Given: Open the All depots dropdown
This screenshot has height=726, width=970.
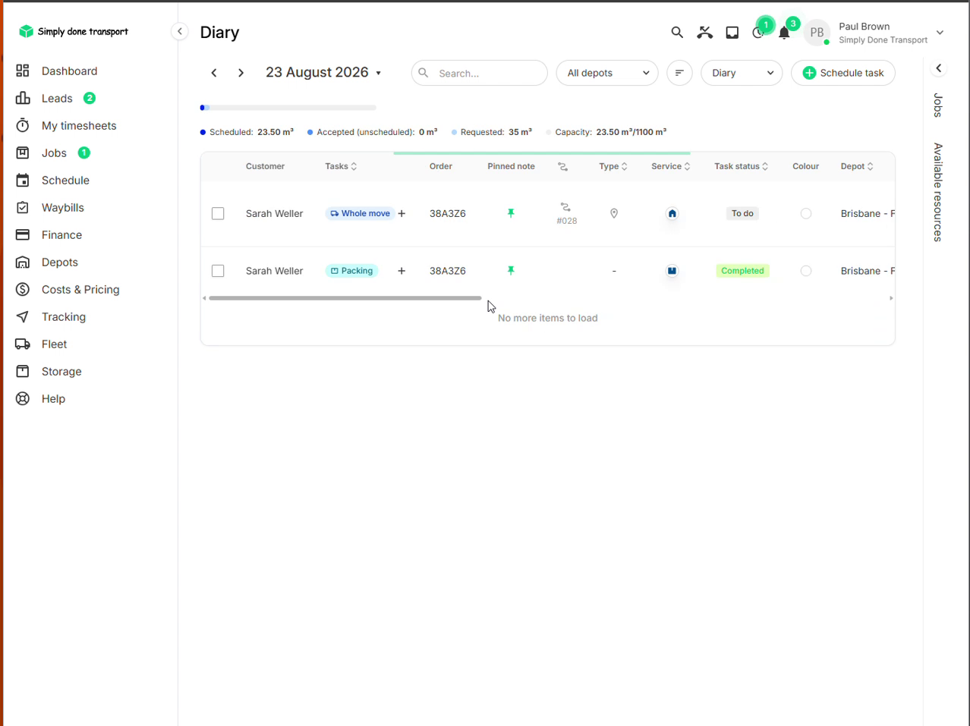Looking at the screenshot, I should tap(607, 73).
